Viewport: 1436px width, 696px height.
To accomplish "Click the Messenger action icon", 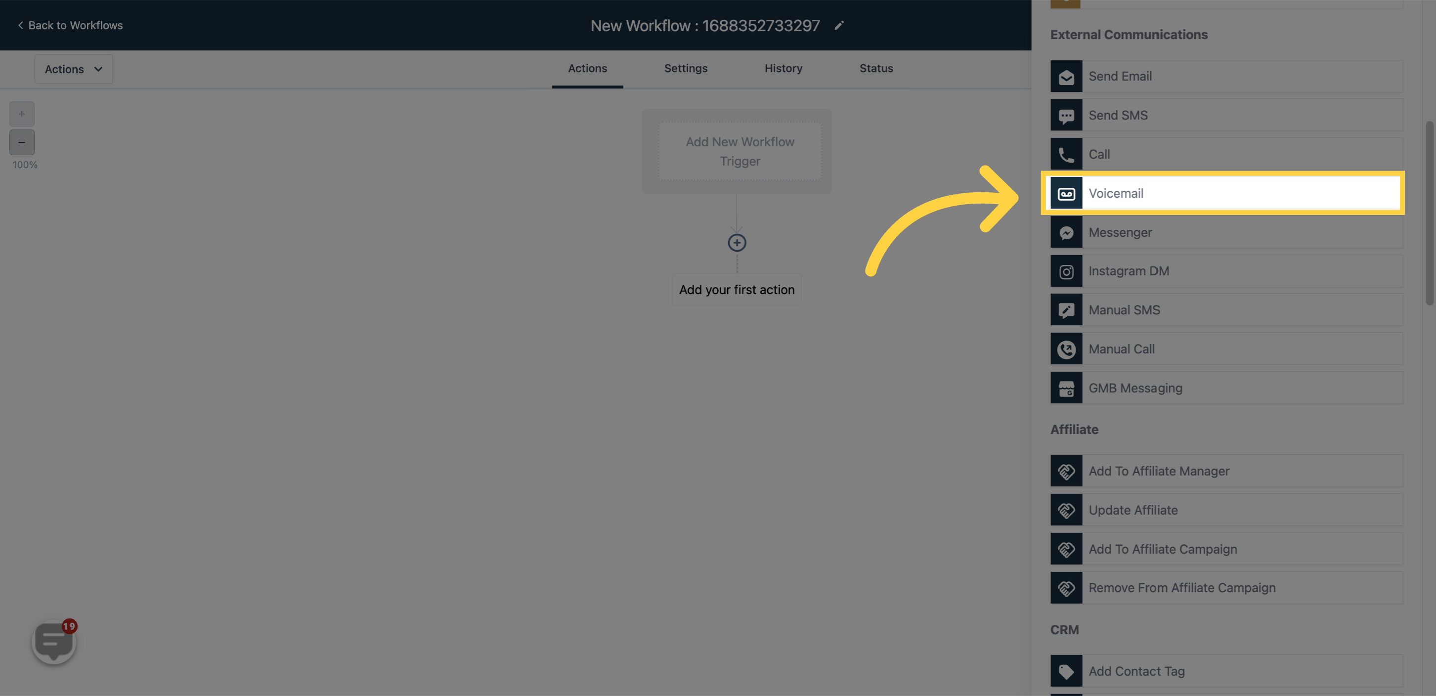I will [x=1066, y=232].
